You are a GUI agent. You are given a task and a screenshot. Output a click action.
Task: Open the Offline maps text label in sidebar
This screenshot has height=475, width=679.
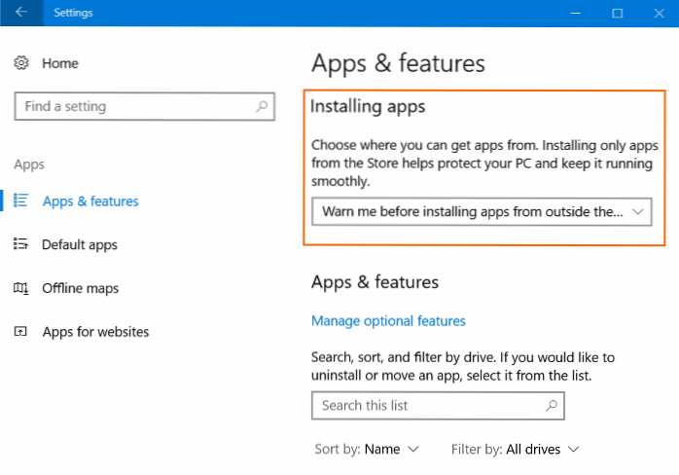(x=80, y=288)
